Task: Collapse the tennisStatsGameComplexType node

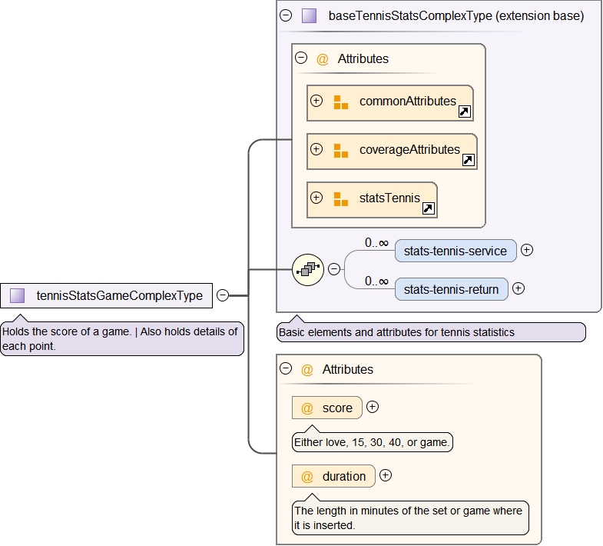Action: (x=222, y=295)
